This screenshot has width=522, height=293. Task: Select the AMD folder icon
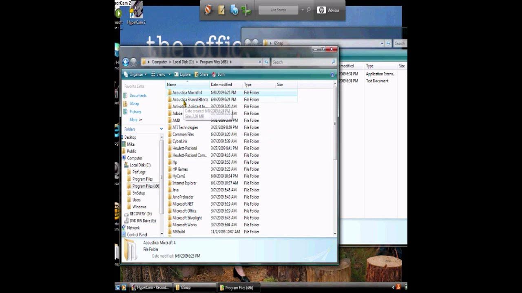[170, 120]
